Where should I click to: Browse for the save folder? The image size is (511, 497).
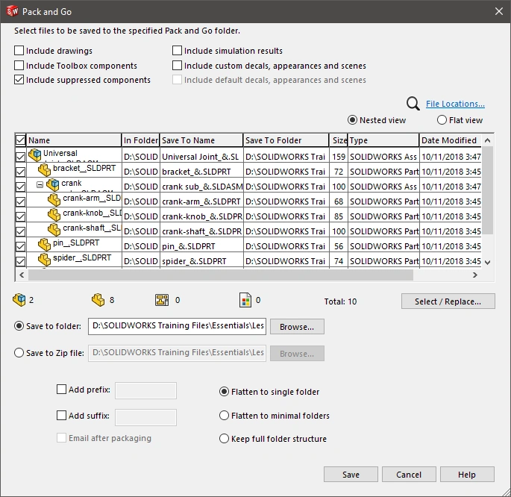point(297,327)
